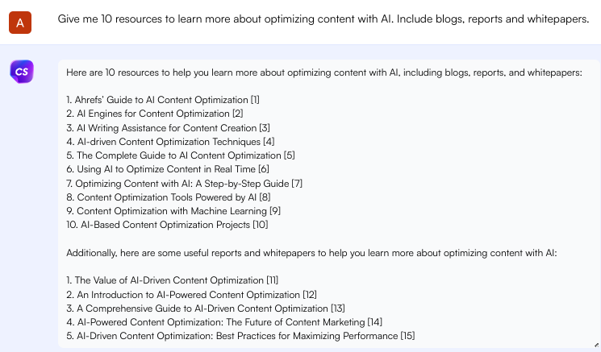Screen dimensions: 601x352
Task: Click citation [11] after The Value of AI-Driven
Action: 273,280
